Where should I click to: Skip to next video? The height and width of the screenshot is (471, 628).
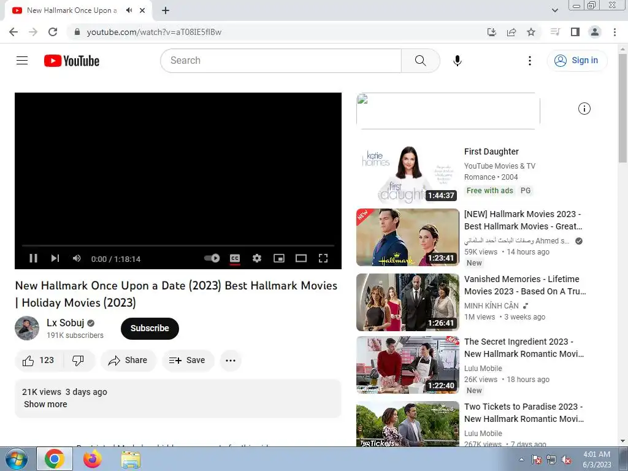point(55,258)
